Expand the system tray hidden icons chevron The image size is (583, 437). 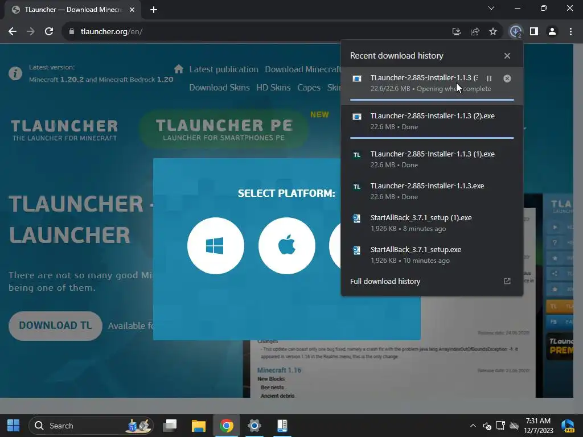(473, 426)
